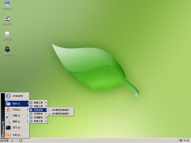Click the 开始 Start button
191x143 pixels.
(5, 141)
